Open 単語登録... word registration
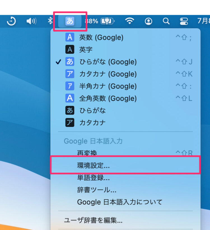Viewport: 210px width, 230px height. [93, 178]
